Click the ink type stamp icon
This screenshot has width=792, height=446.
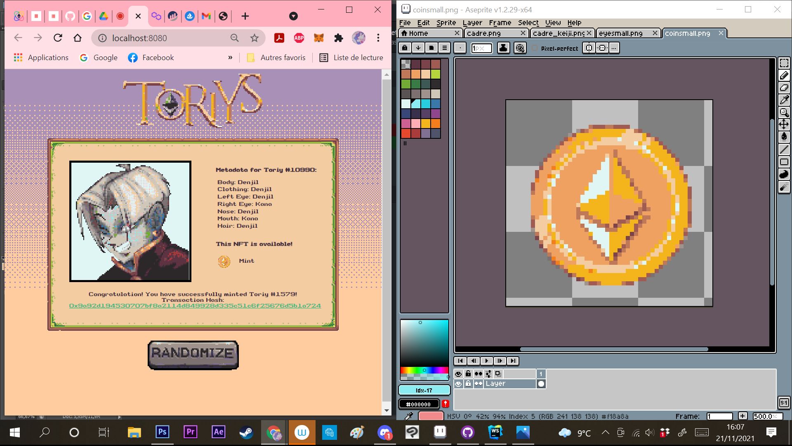(x=503, y=48)
